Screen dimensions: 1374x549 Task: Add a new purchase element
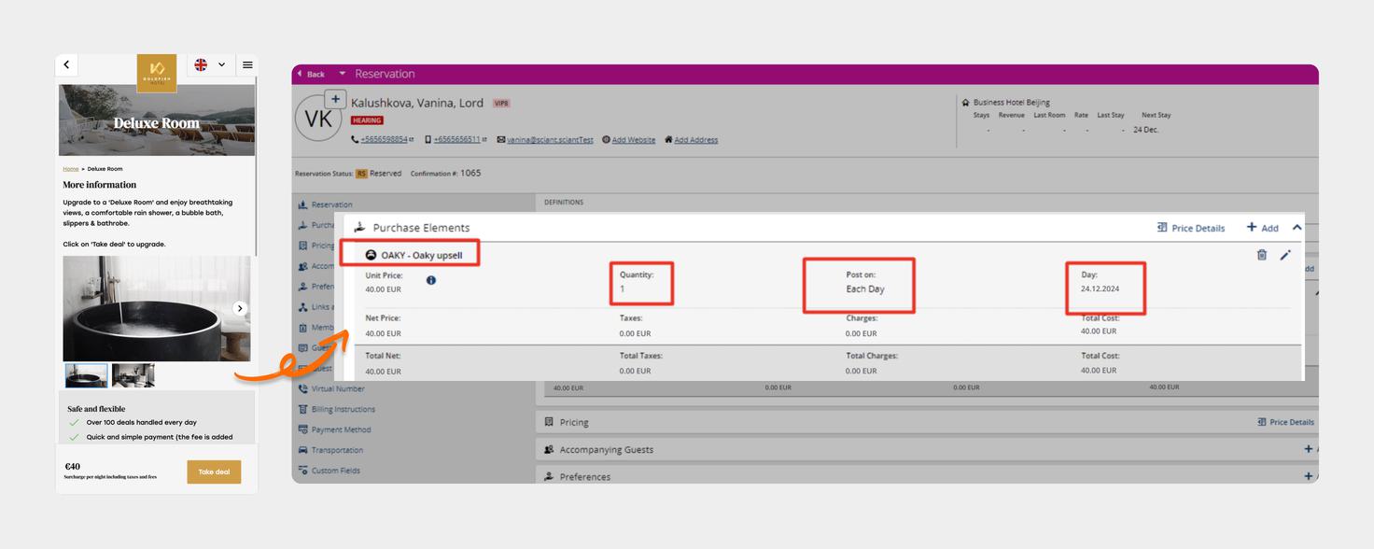pos(1262,228)
